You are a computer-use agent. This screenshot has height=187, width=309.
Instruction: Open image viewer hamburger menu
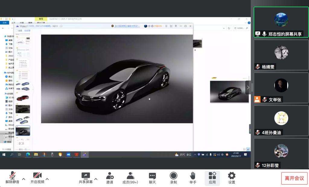(166, 26)
